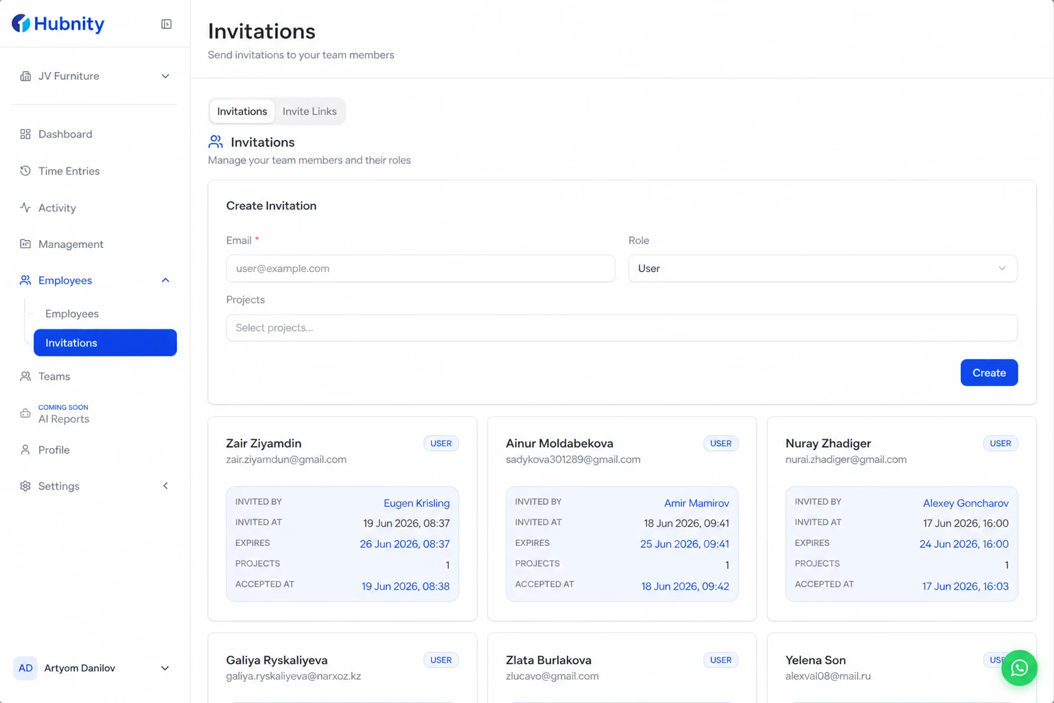
Task: Click the JV Furniture building icon
Action: [25, 76]
